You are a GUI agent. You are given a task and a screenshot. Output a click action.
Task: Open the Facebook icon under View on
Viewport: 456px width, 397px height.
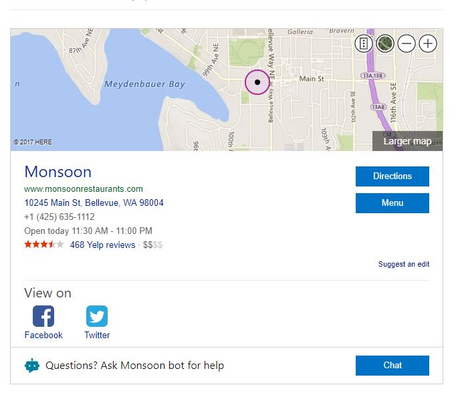[x=43, y=316]
